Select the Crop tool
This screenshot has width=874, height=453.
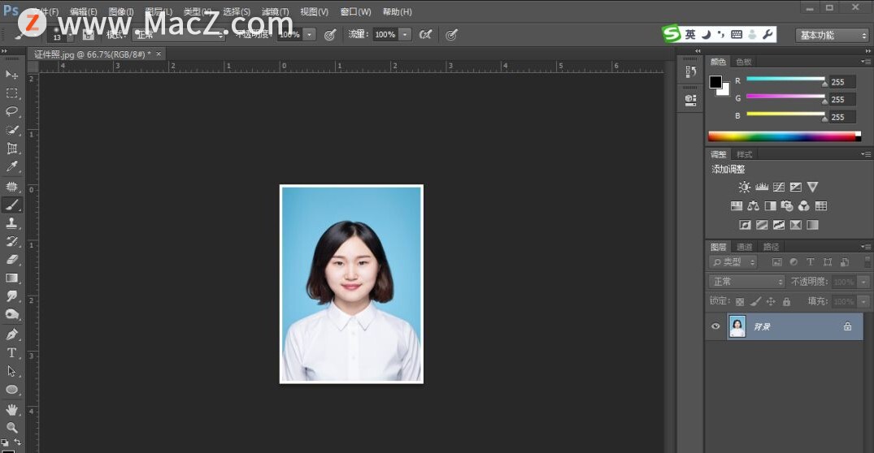coord(11,149)
